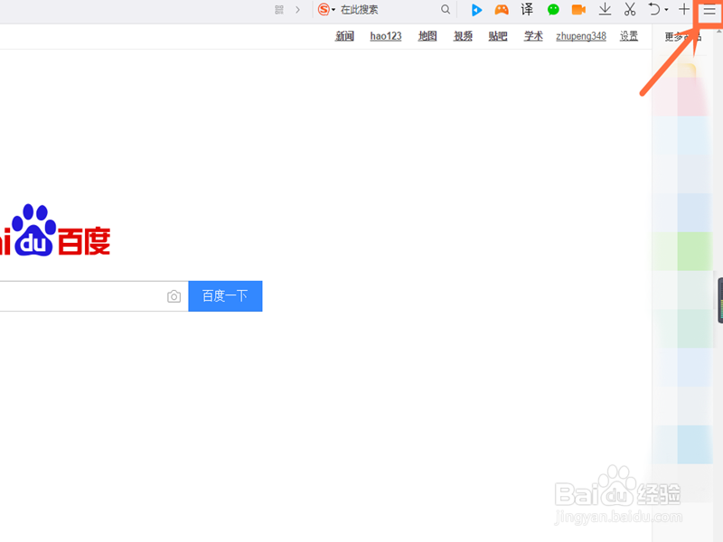Click the undo restore-tab icon
The width and height of the screenshot is (723, 542).
pos(654,9)
